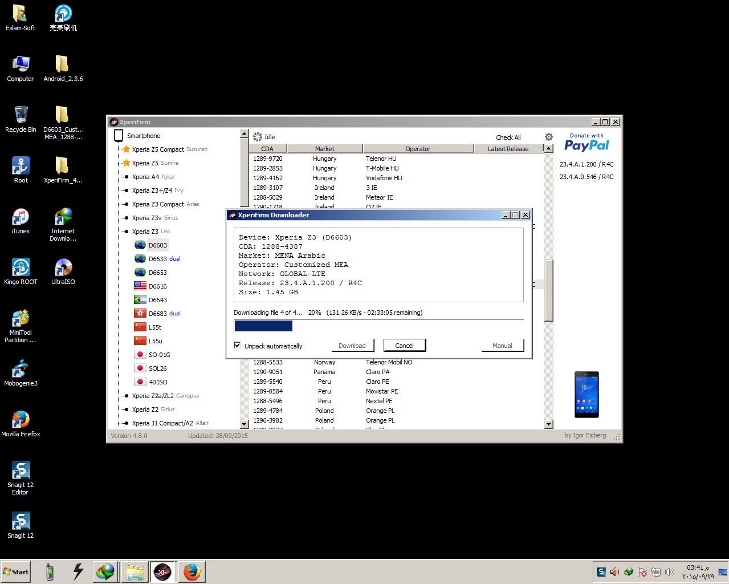This screenshot has height=584, width=729.
Task: Open the Eslam-Soft desktop folder
Action: pos(20,17)
